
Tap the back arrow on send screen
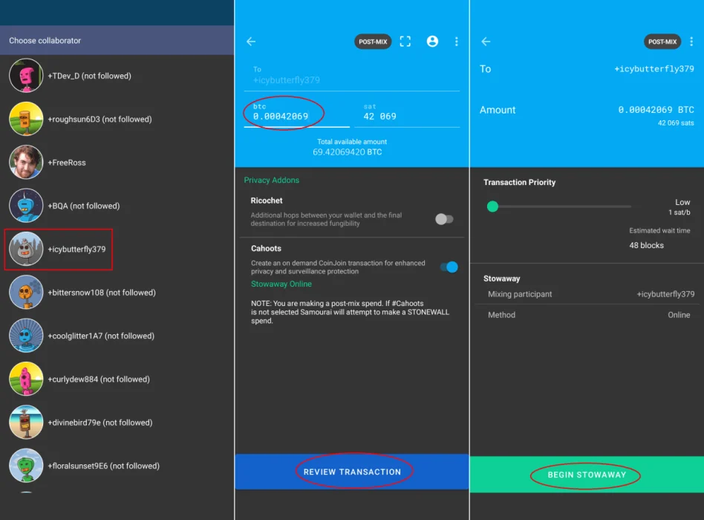pyautogui.click(x=251, y=42)
